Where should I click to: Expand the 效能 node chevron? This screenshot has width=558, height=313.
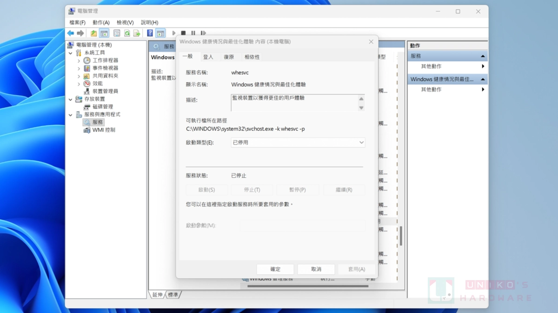[x=79, y=83]
